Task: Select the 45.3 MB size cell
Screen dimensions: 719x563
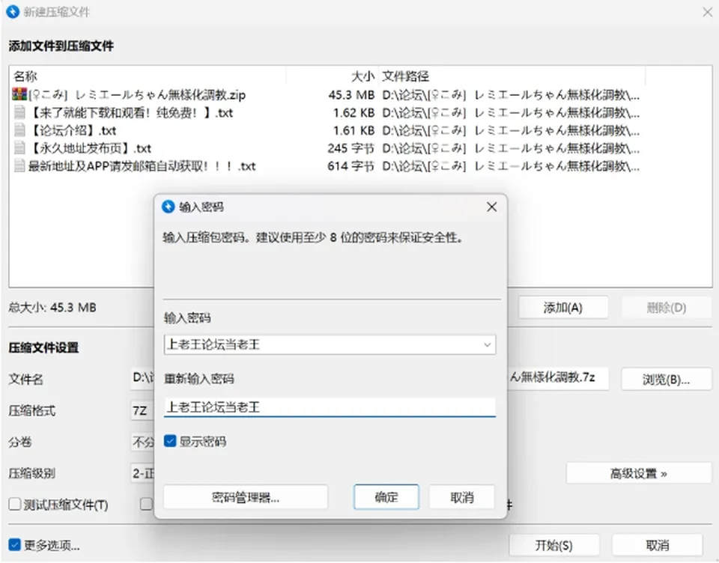Action: [x=351, y=95]
